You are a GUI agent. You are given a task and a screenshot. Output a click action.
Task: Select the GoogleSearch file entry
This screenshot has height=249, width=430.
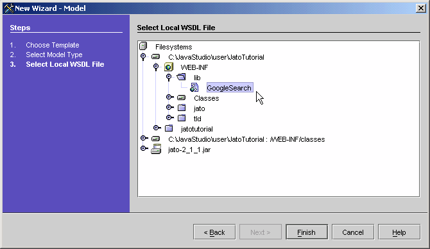click(230, 88)
